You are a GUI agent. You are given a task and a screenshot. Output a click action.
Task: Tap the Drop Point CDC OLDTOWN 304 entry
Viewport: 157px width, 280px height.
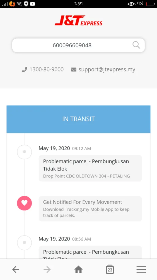[x=86, y=176]
